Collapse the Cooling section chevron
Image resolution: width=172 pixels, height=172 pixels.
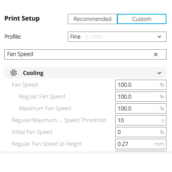coord(159,73)
